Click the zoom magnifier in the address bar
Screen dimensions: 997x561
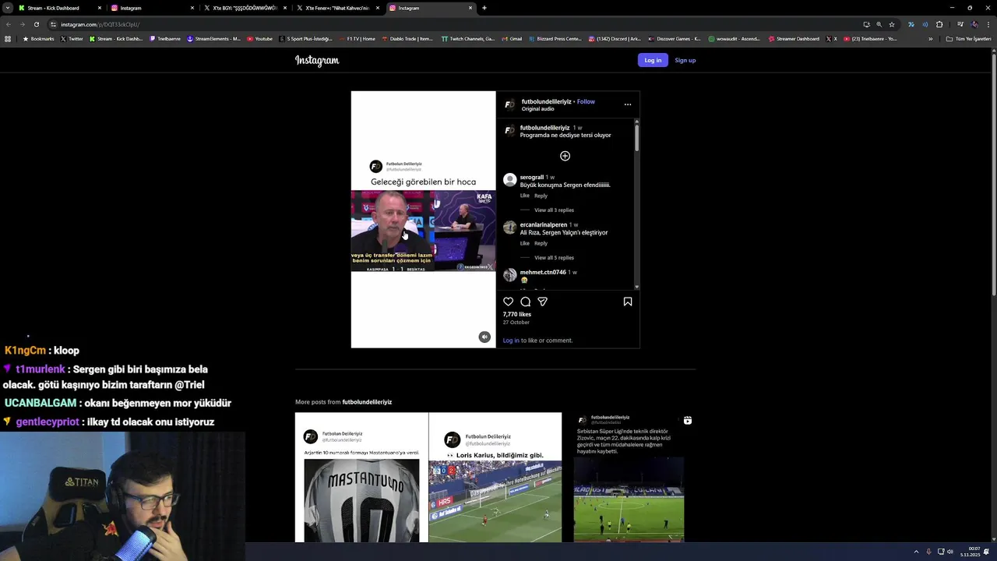(x=879, y=24)
